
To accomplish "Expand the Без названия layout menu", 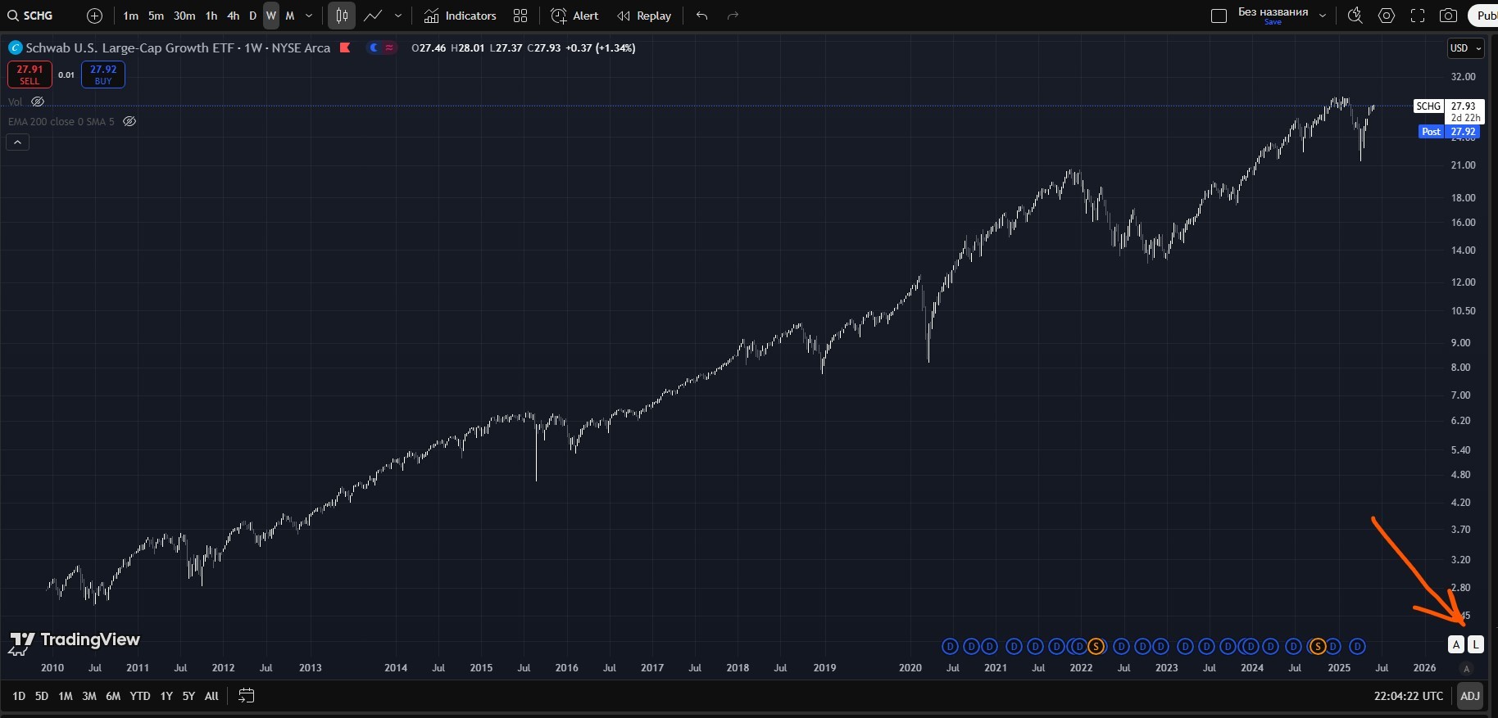I will [1323, 16].
